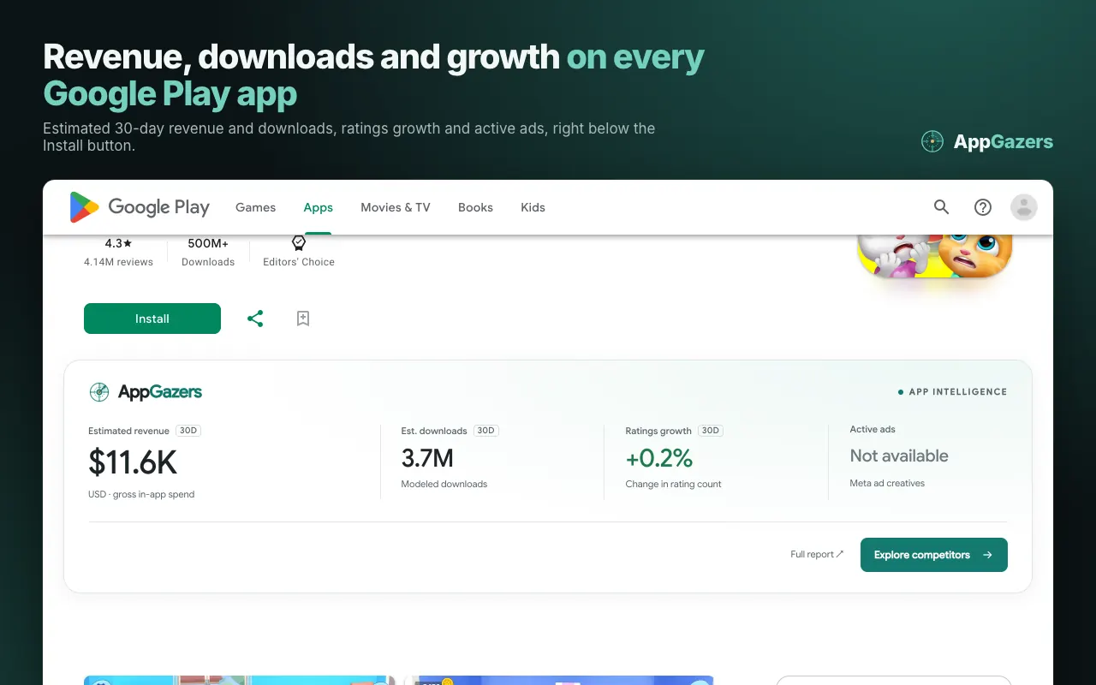This screenshot has height=685, width=1096.
Task: Switch to the Books tab
Action: click(x=475, y=207)
